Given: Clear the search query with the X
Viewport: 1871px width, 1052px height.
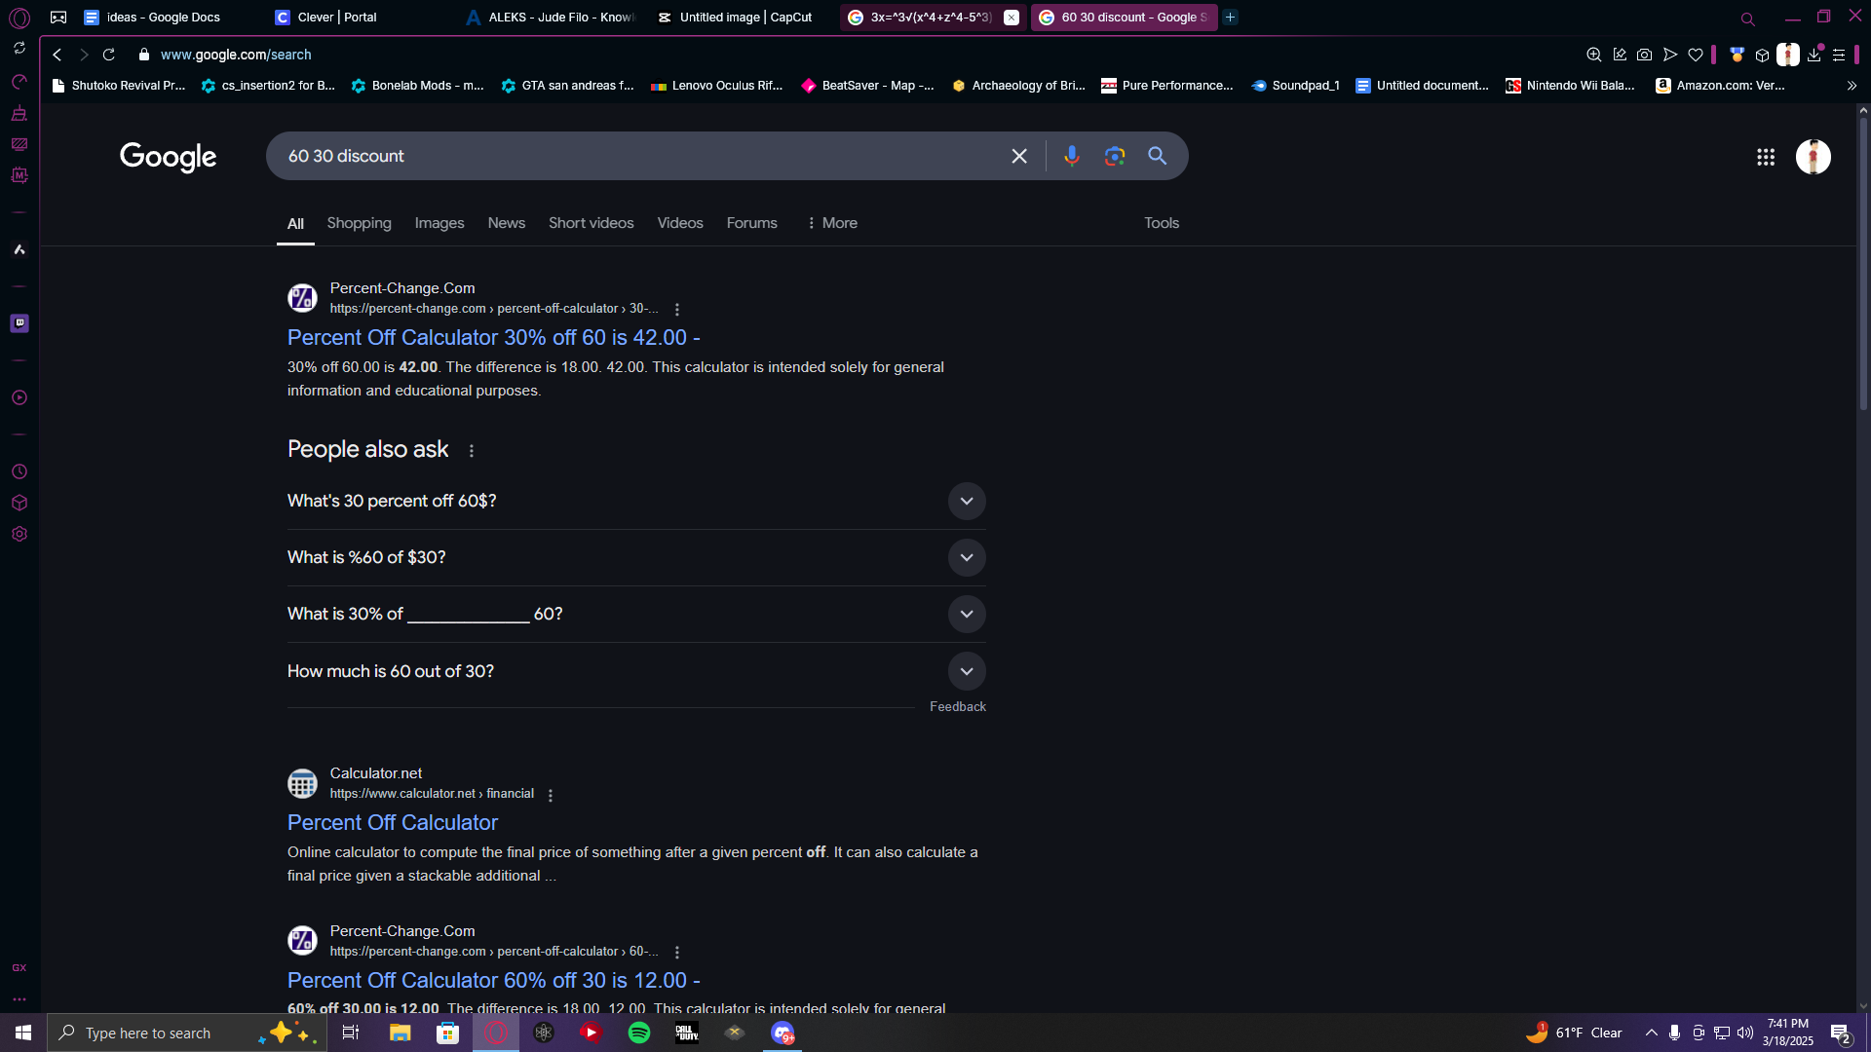Looking at the screenshot, I should pyautogui.click(x=1019, y=156).
